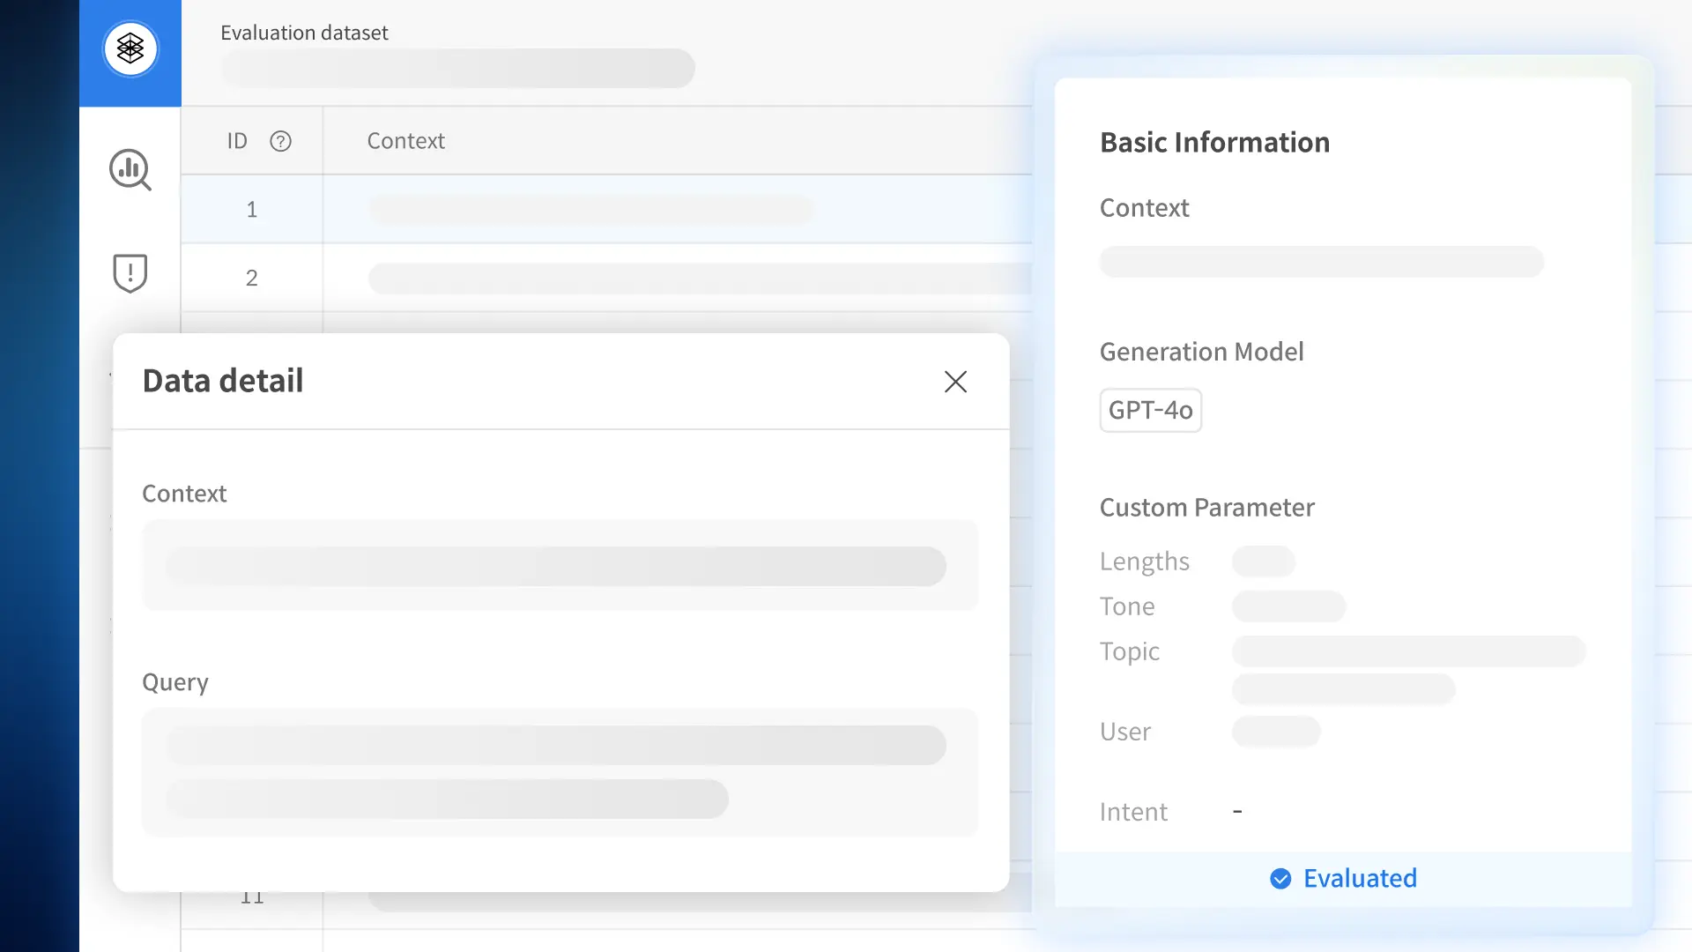Open the shield alert sidebar icon
This screenshot has width=1692, height=952.
point(130,273)
